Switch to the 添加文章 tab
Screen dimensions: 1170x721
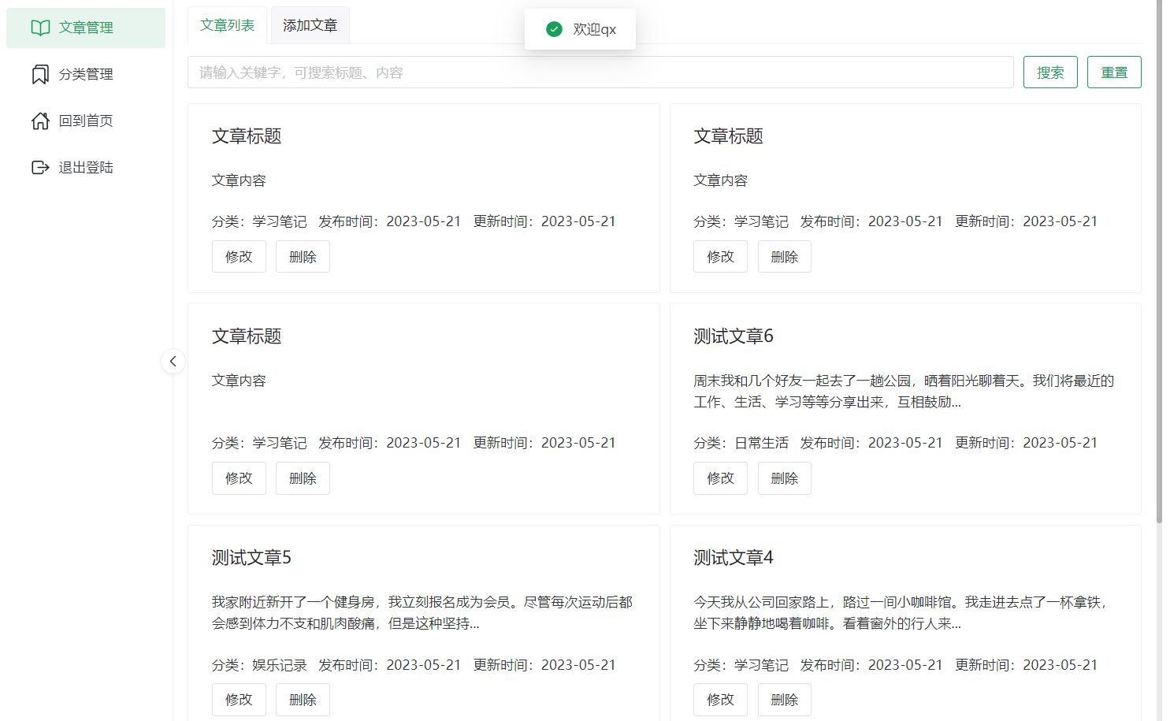(310, 24)
